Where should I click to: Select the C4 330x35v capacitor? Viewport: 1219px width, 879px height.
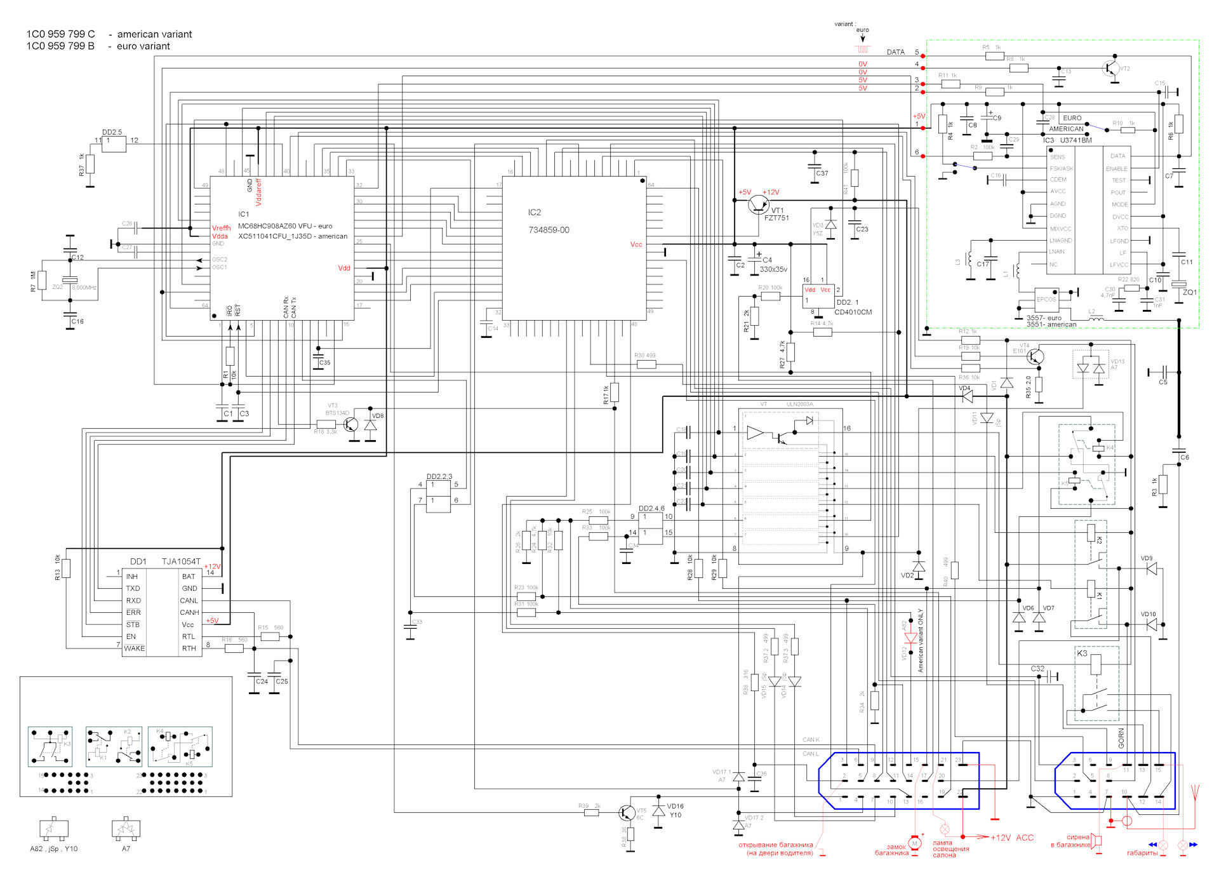tap(755, 258)
